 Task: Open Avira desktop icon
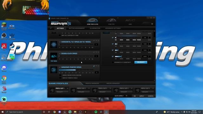click(x=4, y=47)
